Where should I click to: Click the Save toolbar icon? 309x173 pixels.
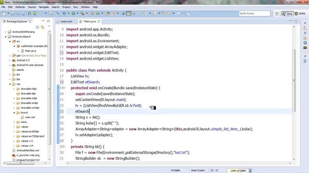tap(13, 13)
